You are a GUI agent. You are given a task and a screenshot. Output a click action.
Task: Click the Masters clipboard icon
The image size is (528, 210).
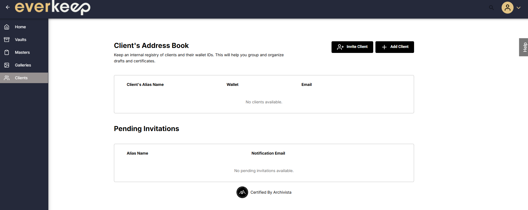[7, 52]
